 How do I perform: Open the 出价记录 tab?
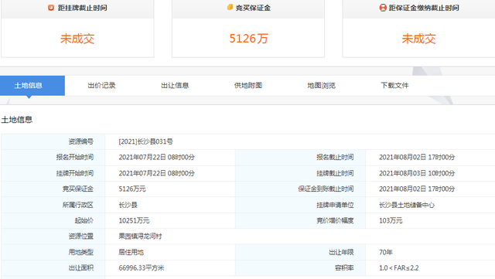coord(101,86)
